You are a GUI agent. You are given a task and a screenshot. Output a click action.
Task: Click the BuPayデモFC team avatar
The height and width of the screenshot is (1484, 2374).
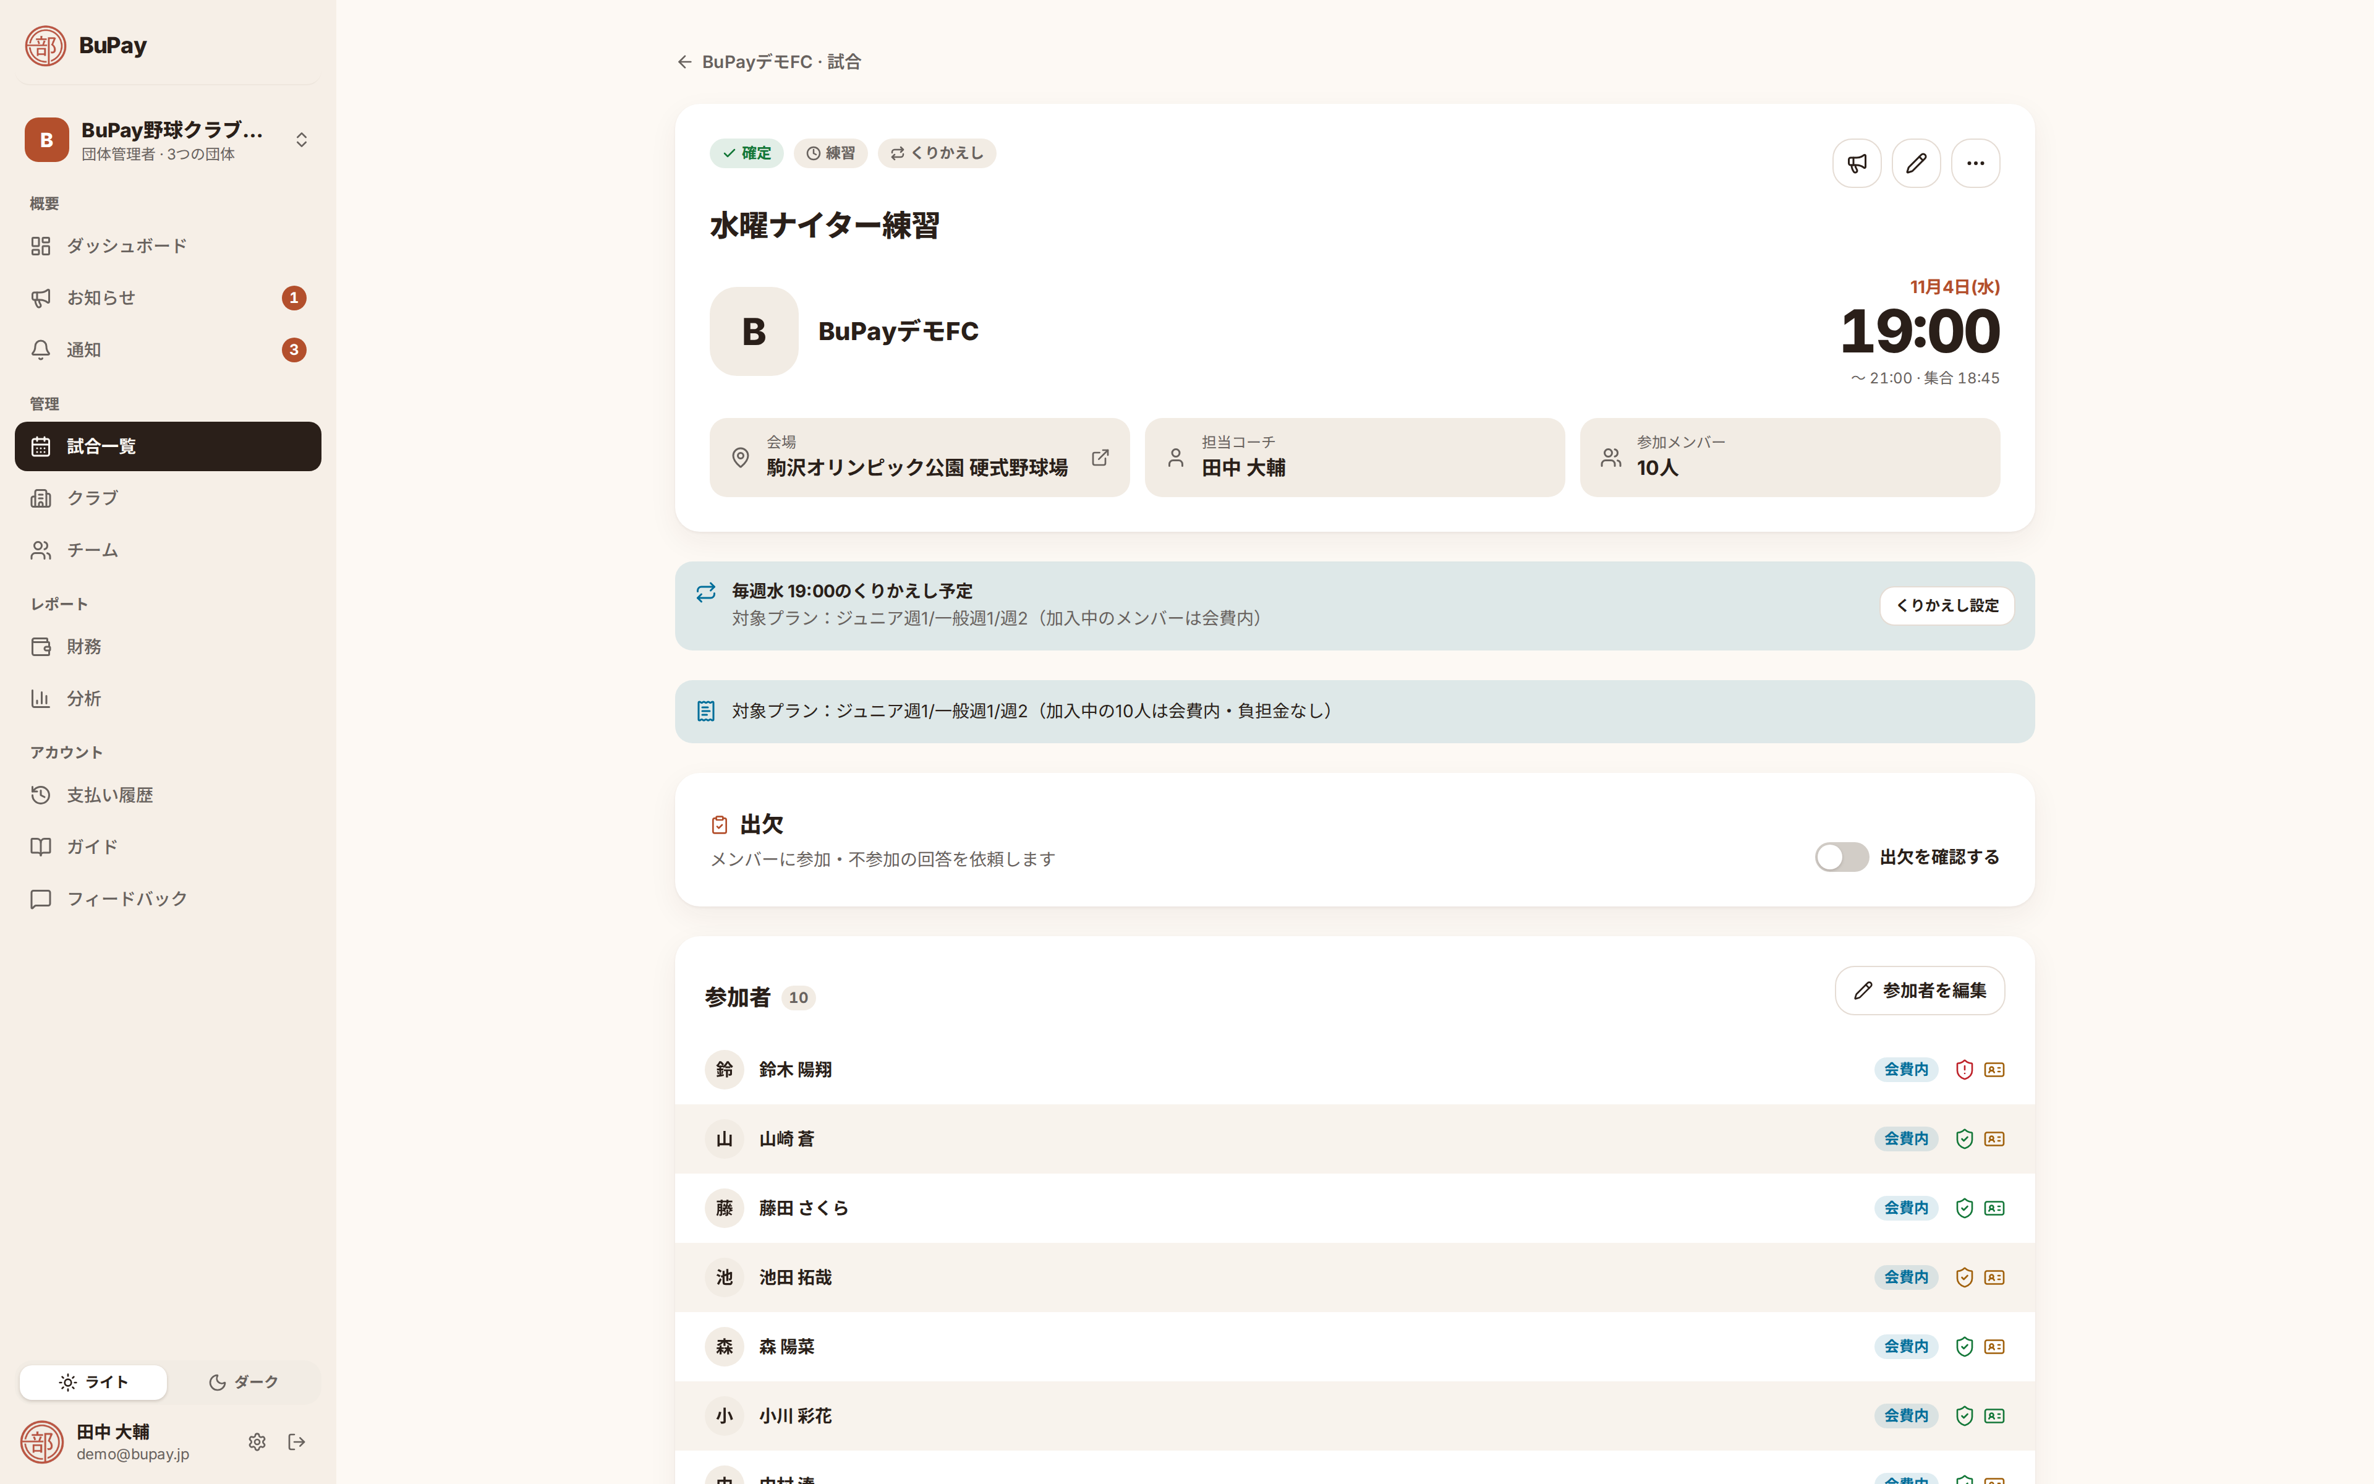click(x=754, y=332)
